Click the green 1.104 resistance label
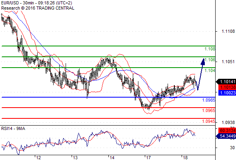The image size is (236, 160). 210,70
